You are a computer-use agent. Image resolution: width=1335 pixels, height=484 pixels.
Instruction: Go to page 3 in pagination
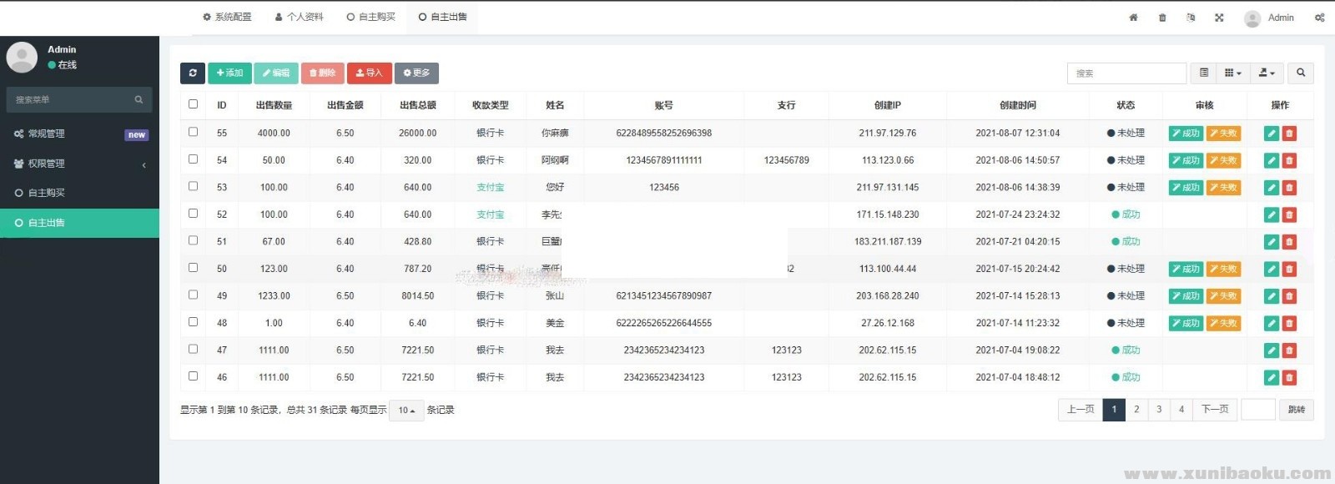tap(1159, 410)
